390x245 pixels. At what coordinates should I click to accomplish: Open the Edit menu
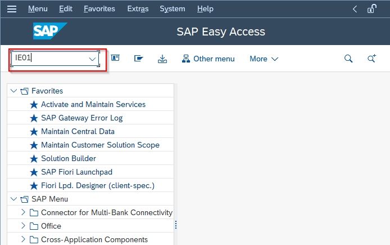66,9
